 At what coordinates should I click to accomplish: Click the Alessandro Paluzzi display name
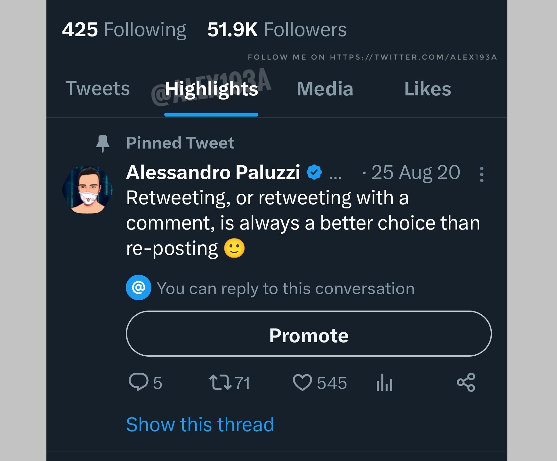pyautogui.click(x=213, y=172)
